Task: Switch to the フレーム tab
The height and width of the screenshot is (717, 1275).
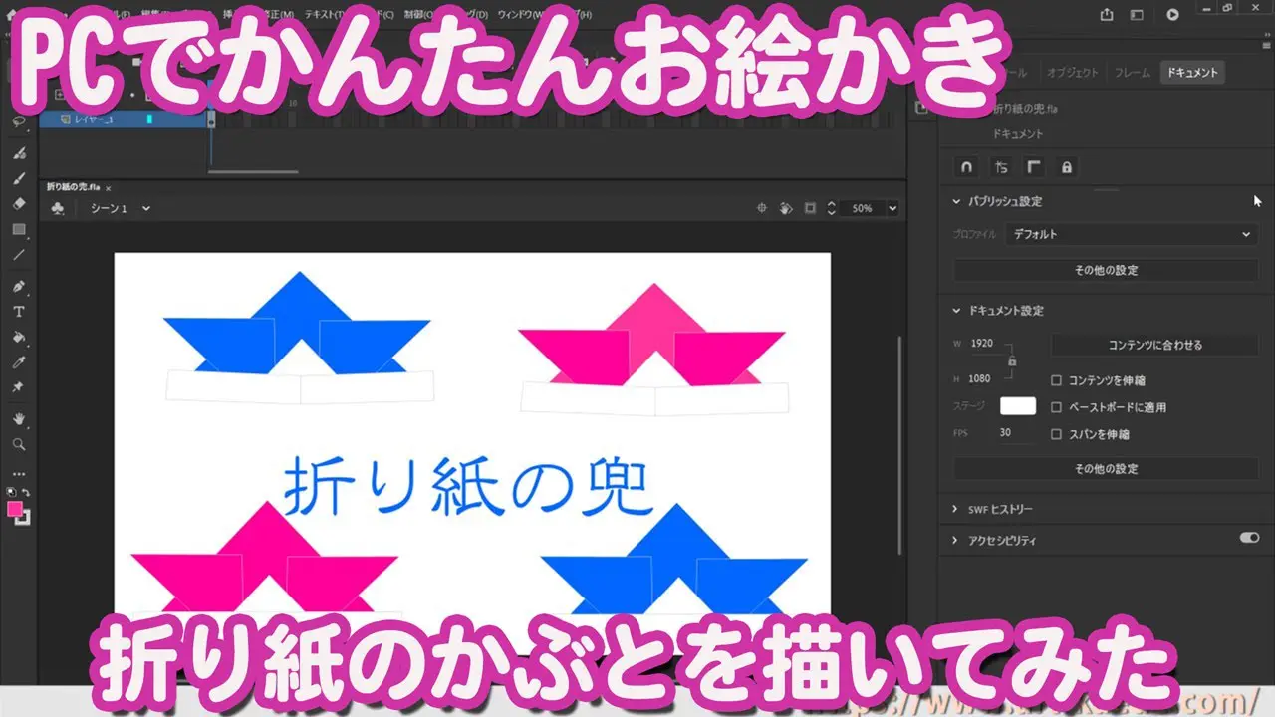Action: (1132, 73)
